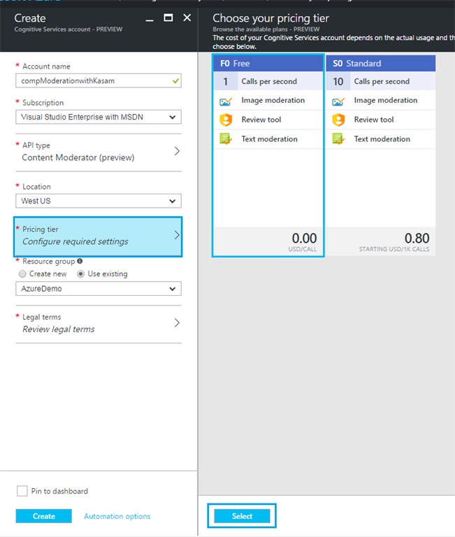Click 'Text moderation' text in Free tier
This screenshot has height=537, width=455.
coord(270,139)
